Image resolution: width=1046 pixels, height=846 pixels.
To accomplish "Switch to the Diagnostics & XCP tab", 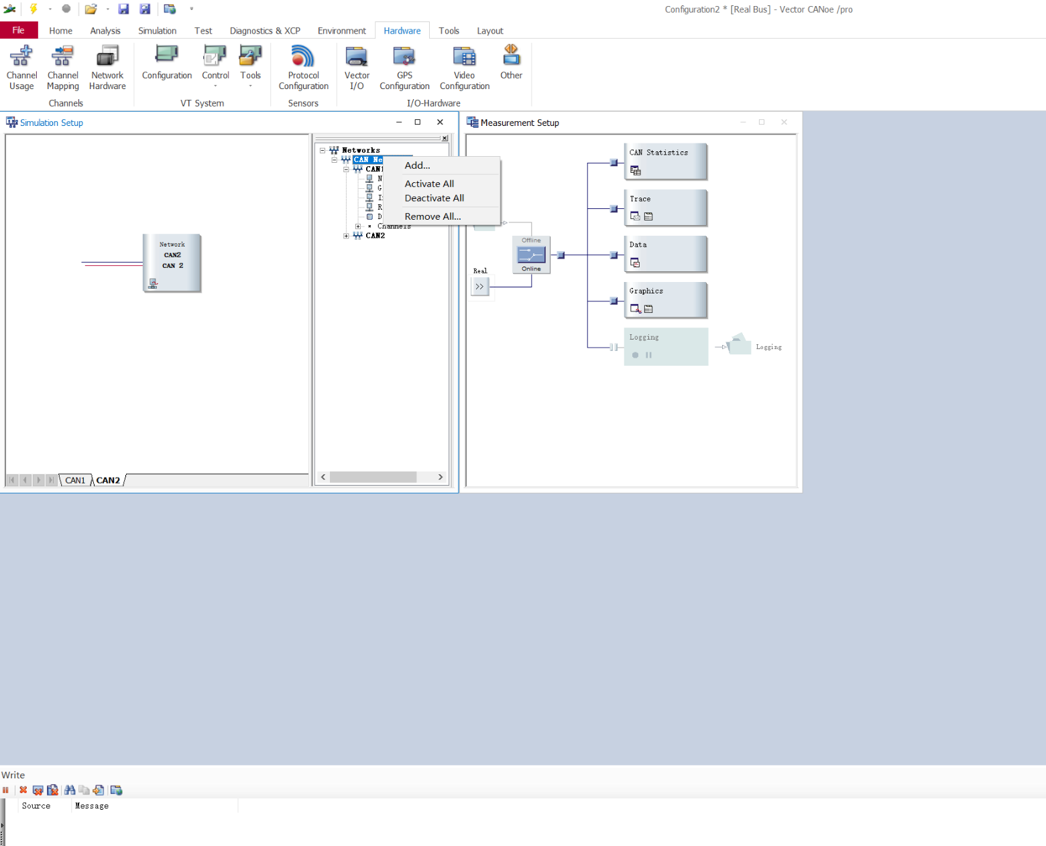I will tap(265, 31).
